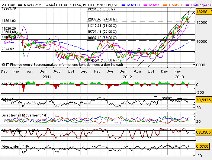Select the Nikkei 225 legend label

pos(33,5)
